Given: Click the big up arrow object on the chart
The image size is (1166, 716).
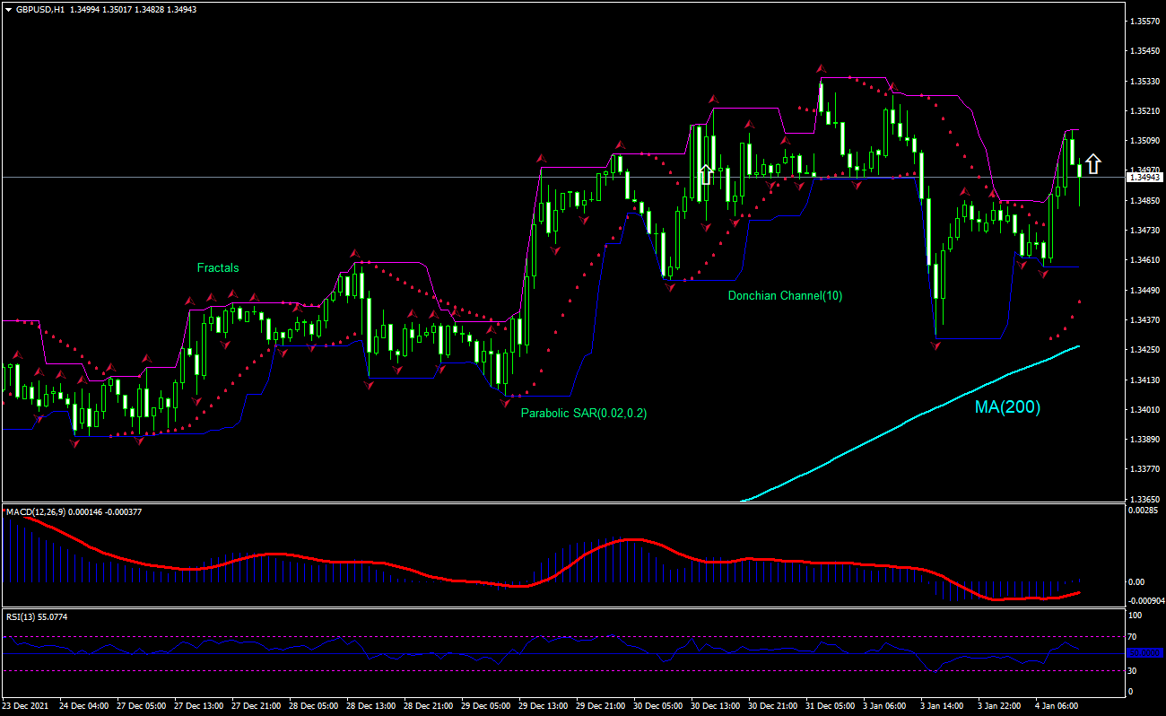Looking at the screenshot, I should tap(1093, 163).
